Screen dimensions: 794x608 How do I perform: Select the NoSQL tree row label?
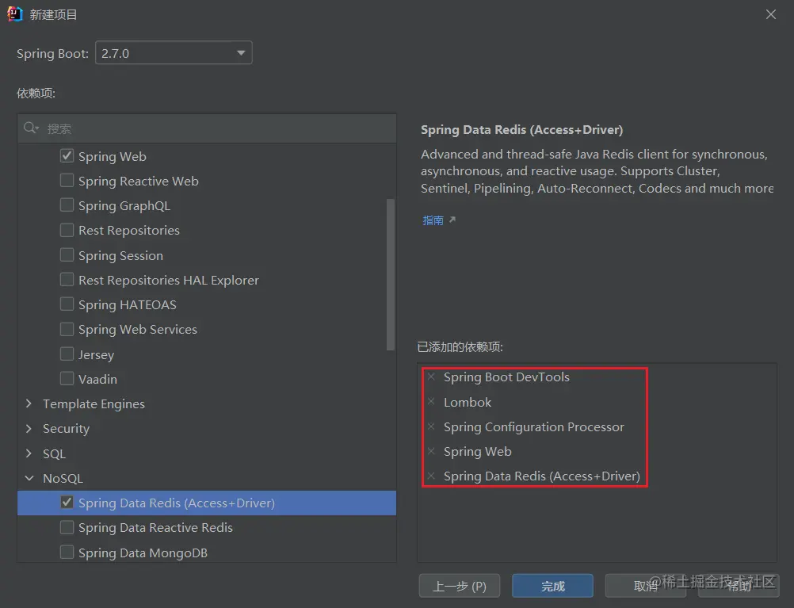[63, 478]
